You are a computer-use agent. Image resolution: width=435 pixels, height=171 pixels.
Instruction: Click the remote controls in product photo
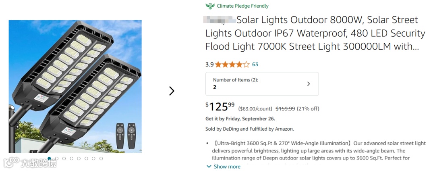tap(126, 136)
